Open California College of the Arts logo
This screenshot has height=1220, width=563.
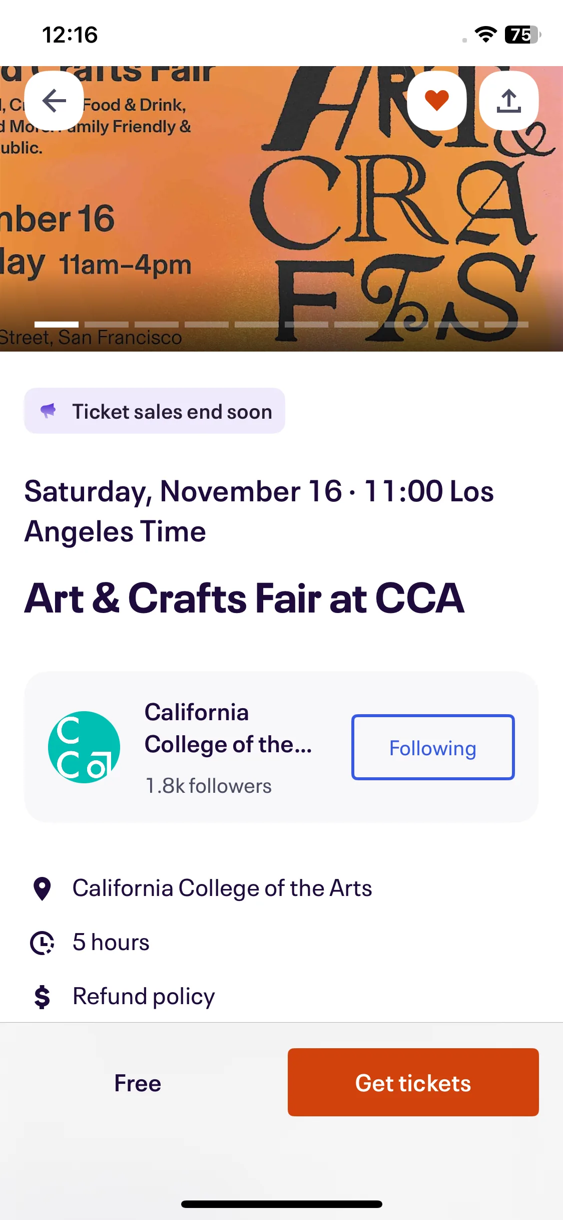pyautogui.click(x=84, y=747)
